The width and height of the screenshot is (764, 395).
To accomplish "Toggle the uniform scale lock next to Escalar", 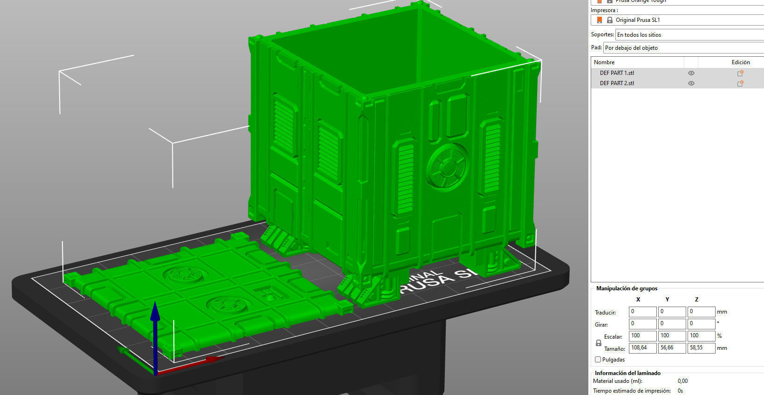I will [599, 343].
